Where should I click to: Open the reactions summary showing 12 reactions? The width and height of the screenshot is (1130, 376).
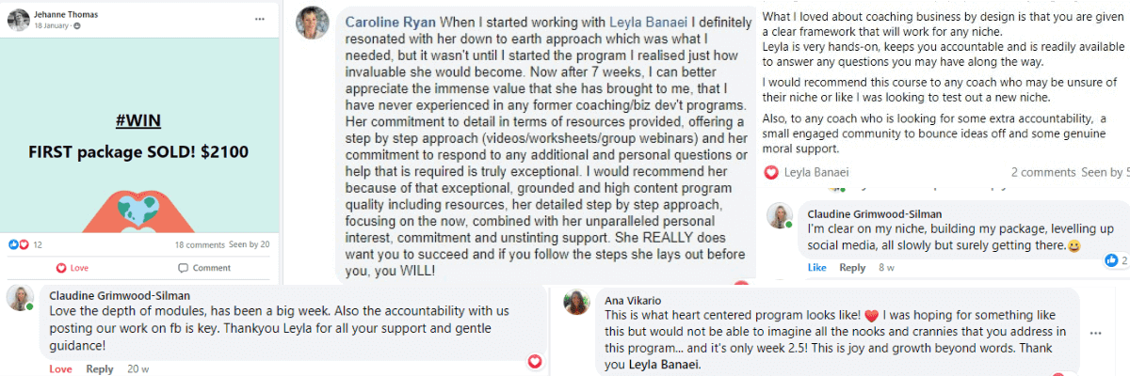coord(25,244)
